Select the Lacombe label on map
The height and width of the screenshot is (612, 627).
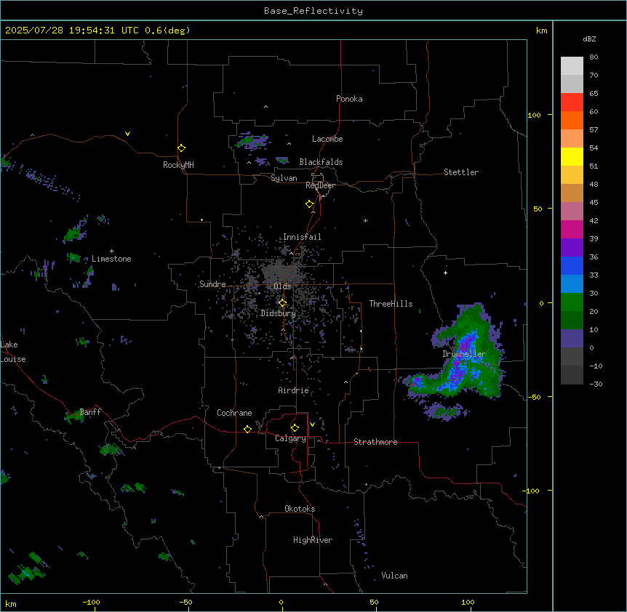click(327, 139)
